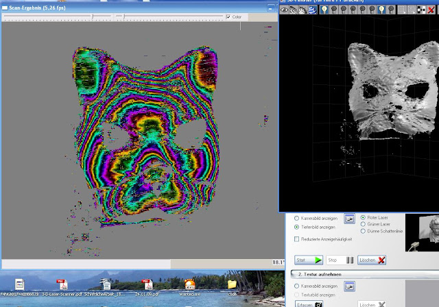Toggle the leftmost light bulb icon
The image size is (439, 307).
click(324, 10)
